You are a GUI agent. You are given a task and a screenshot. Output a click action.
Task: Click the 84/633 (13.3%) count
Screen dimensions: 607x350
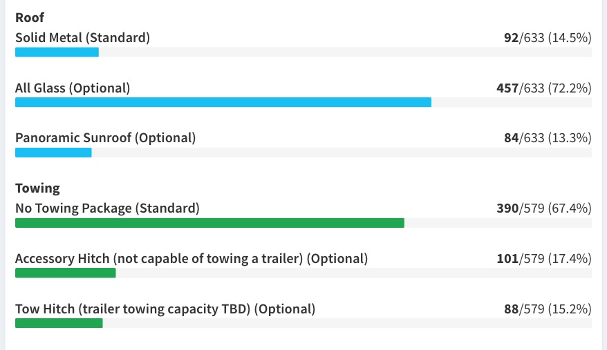click(x=548, y=138)
